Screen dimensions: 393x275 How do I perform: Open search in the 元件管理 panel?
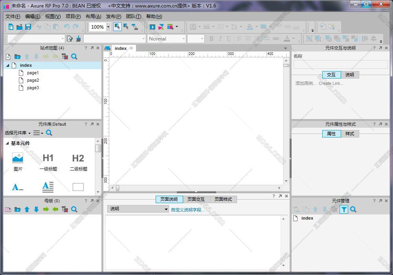point(353,209)
